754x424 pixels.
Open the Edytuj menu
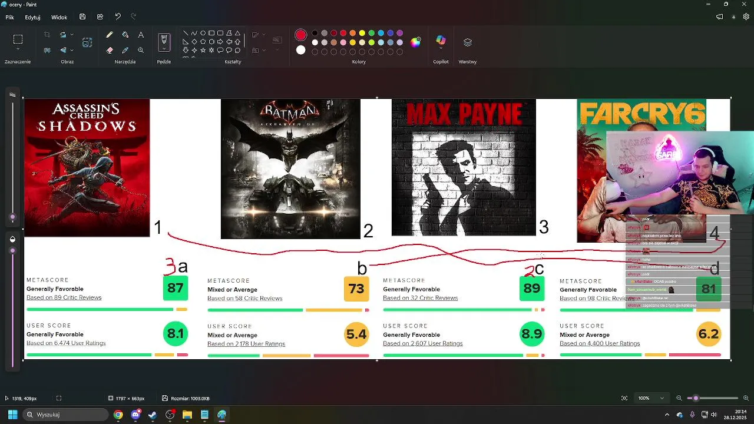32,18
